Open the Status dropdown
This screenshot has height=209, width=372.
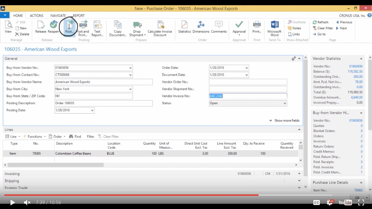[x=285, y=103]
